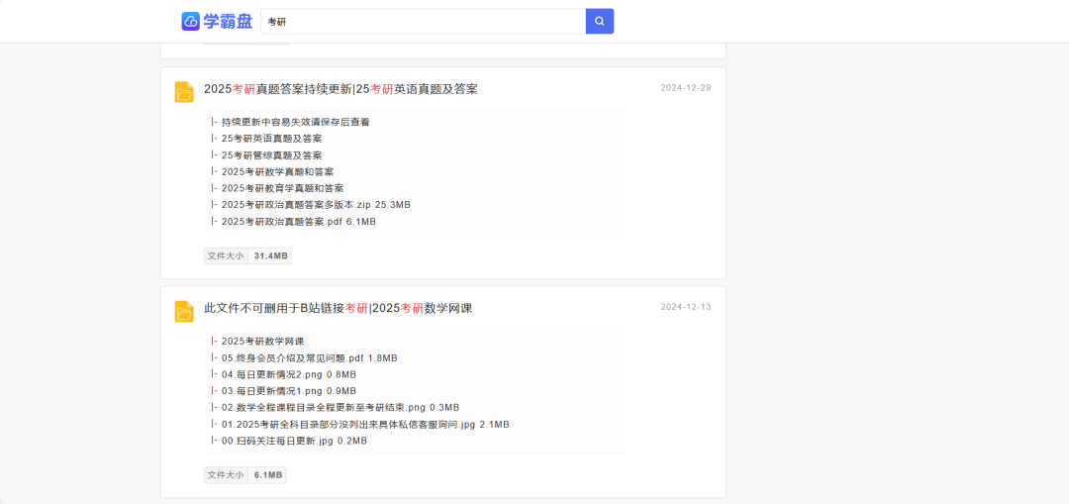
Task: Click the 学霸盘 cloud logo icon
Action: (191, 21)
